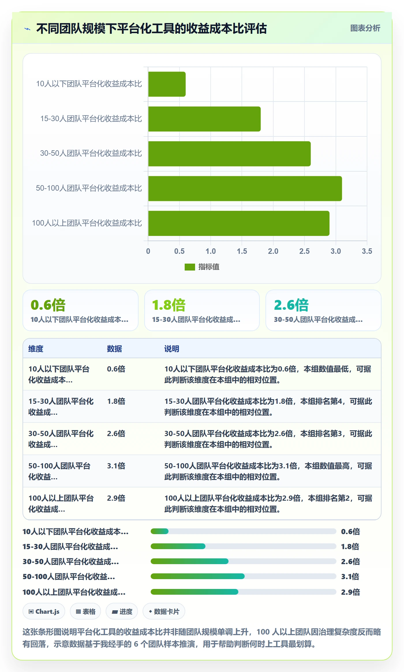
Task: Click the description mentioning 本组排名第3
Action: 268,439
